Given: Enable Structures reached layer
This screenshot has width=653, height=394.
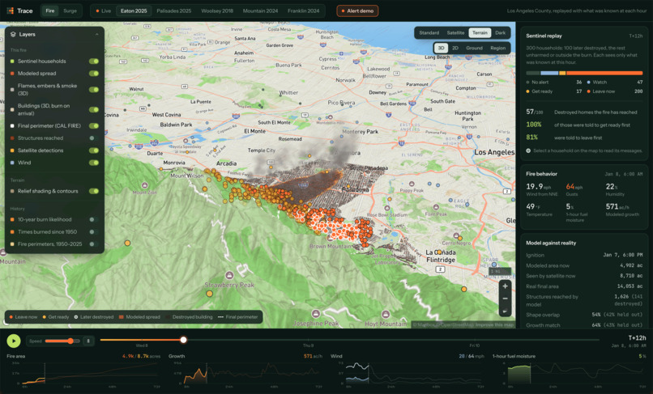Looking at the screenshot, I should 94,138.
